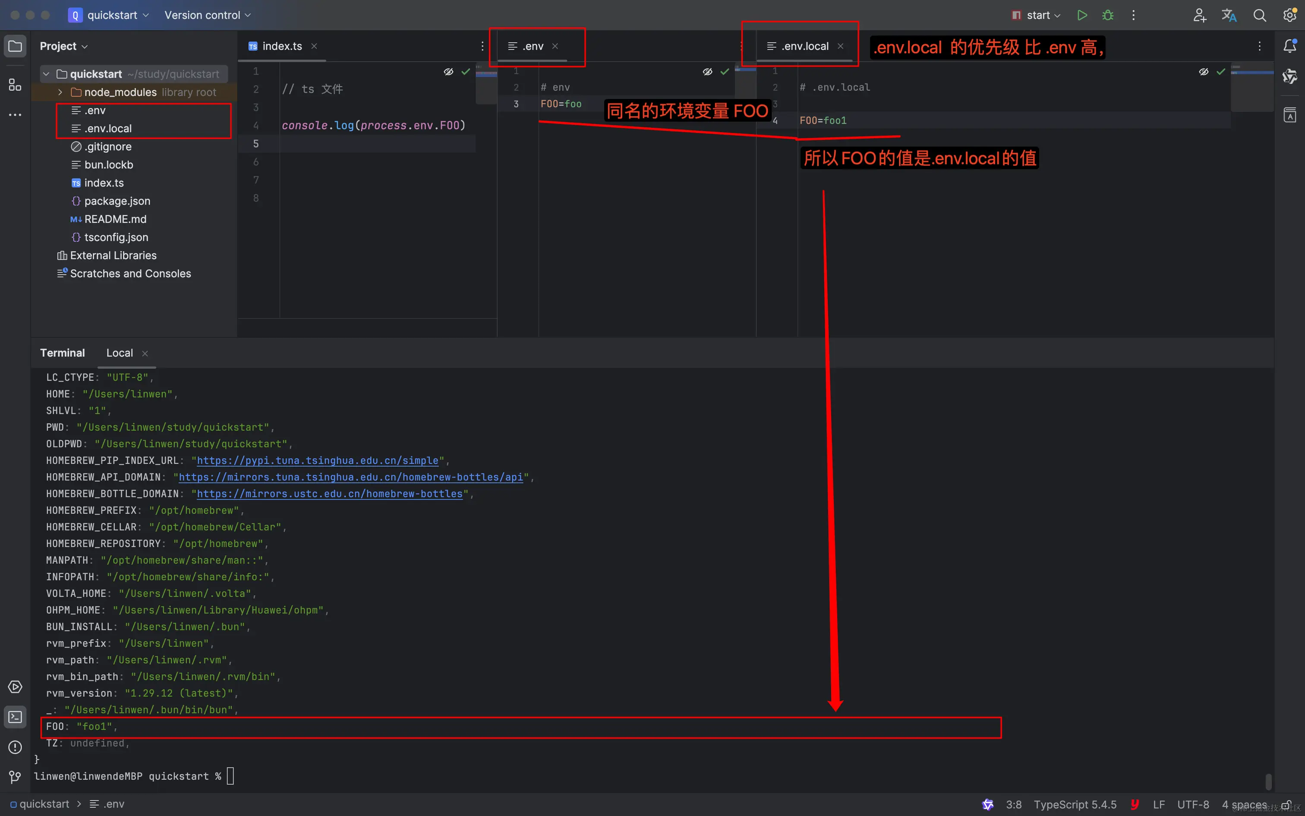
Task: Click the Translate icon in toolbar
Action: 1229,15
